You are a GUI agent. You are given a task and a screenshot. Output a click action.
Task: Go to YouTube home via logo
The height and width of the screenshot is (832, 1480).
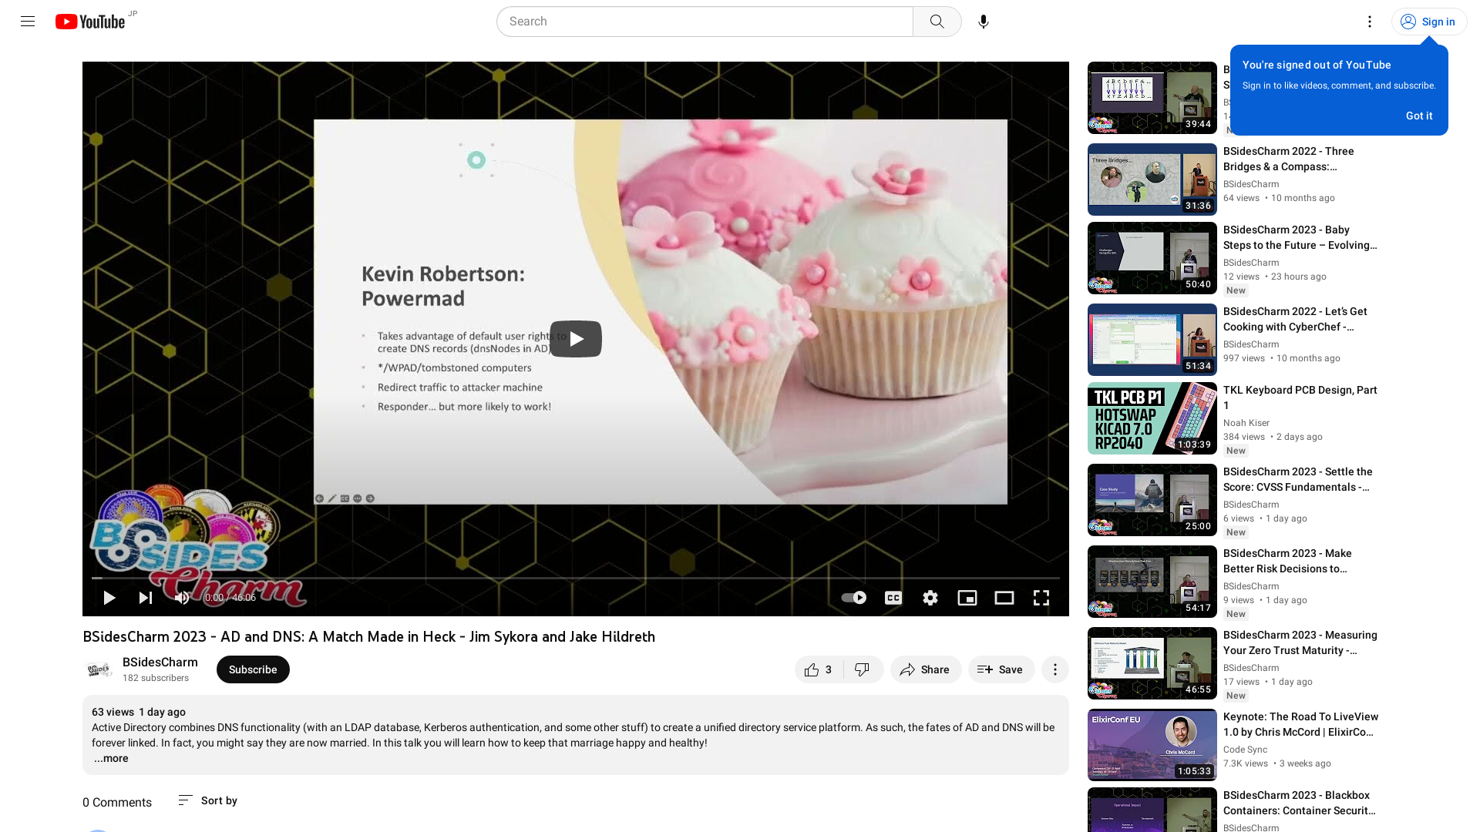90,22
